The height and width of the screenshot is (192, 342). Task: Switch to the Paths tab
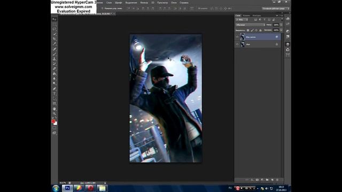point(256,15)
